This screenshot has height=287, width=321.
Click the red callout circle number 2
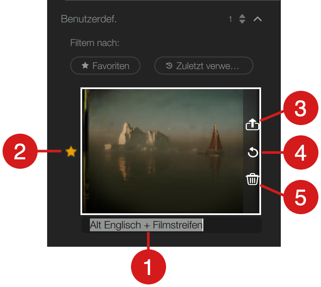[20, 151]
